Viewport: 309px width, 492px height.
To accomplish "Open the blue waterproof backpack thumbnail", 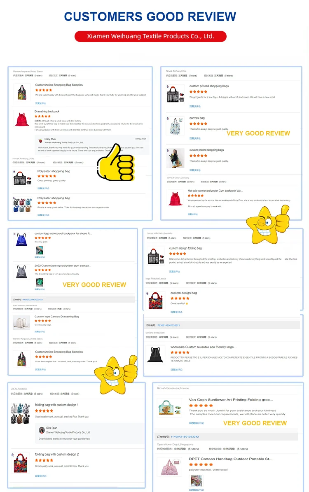I will pos(21,240).
